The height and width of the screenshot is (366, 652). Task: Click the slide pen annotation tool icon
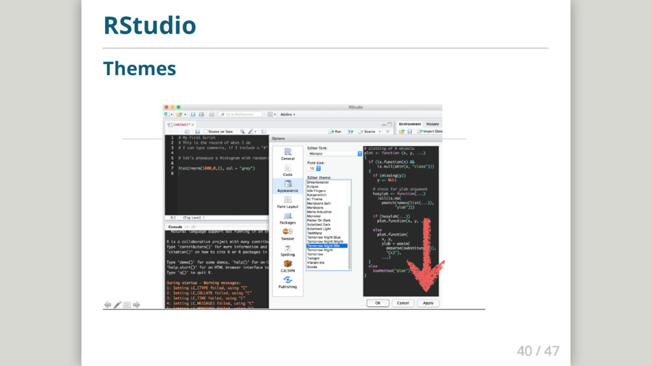point(118,304)
